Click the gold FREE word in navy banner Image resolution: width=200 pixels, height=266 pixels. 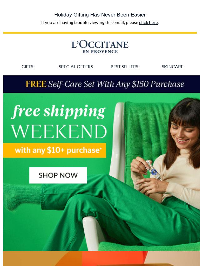36,84
